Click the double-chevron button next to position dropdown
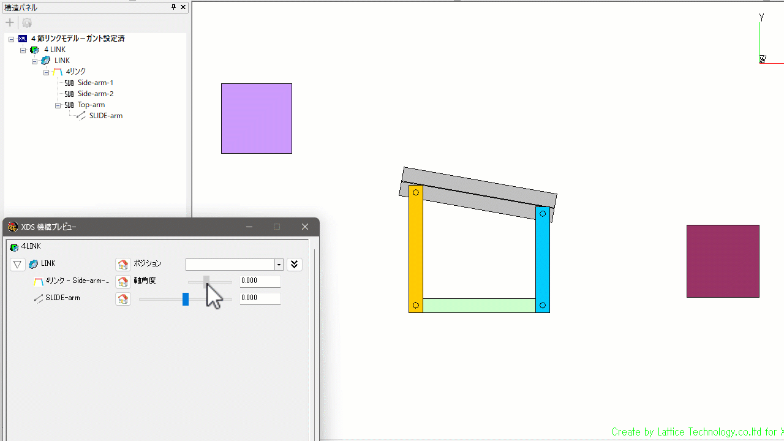Viewport: 784px width, 441px height. [x=295, y=265]
